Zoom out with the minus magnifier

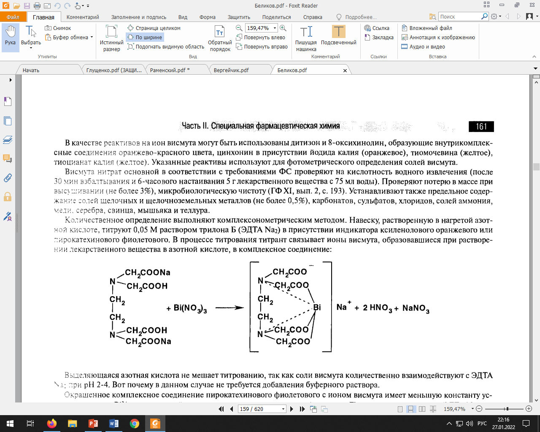click(x=239, y=28)
